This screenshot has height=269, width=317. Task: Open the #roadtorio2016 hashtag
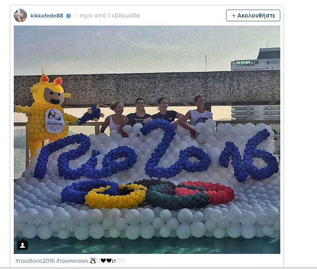coord(35,261)
